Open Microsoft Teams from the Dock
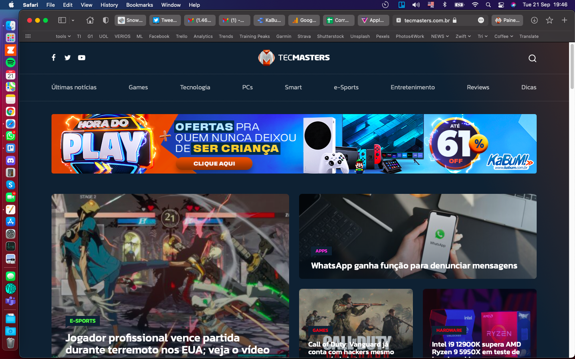This screenshot has height=359, width=575. [x=10, y=301]
